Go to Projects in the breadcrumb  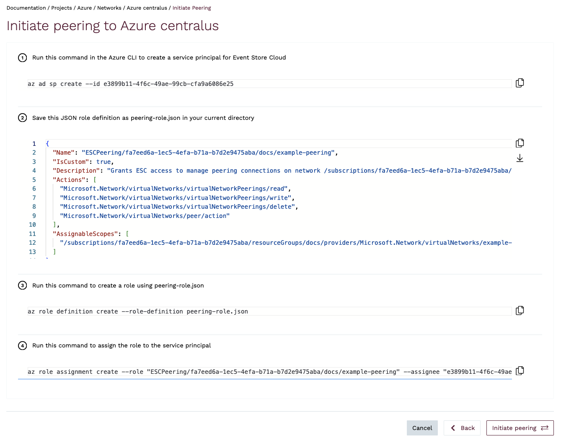pos(62,8)
